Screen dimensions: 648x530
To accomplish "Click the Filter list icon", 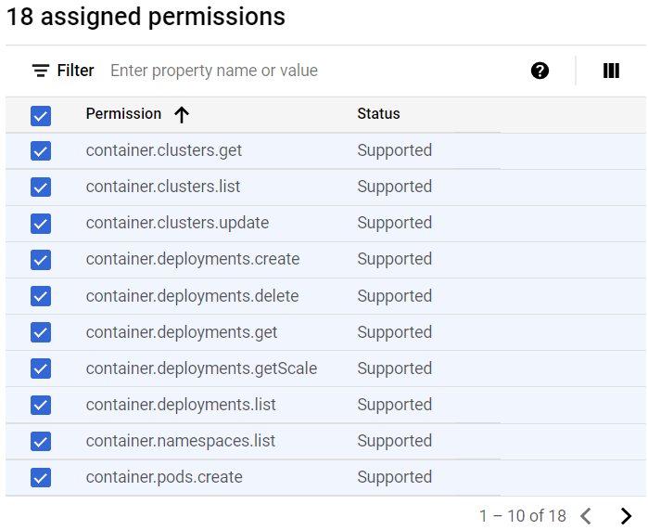I will 41,71.
